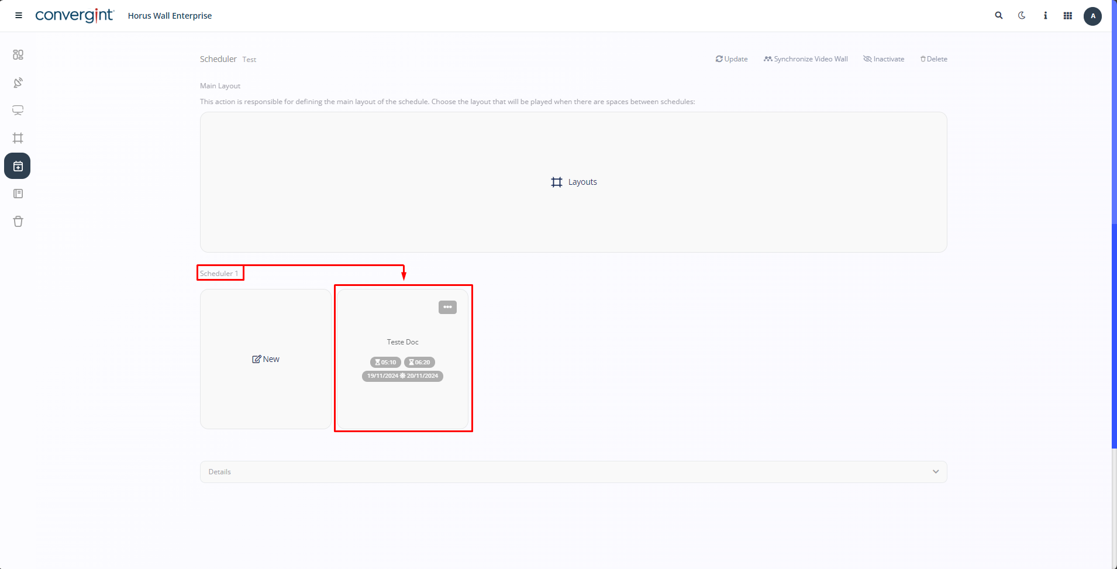Click Synchronize Video Wall

point(805,59)
